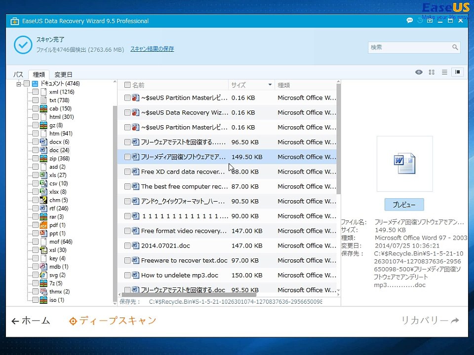Click the tree panel scroll-up arrow

coord(115,82)
